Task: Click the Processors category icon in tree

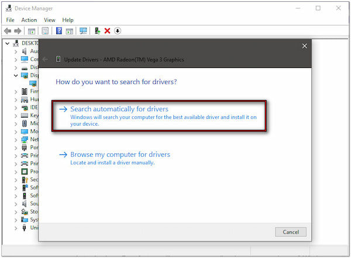Action: (24, 171)
